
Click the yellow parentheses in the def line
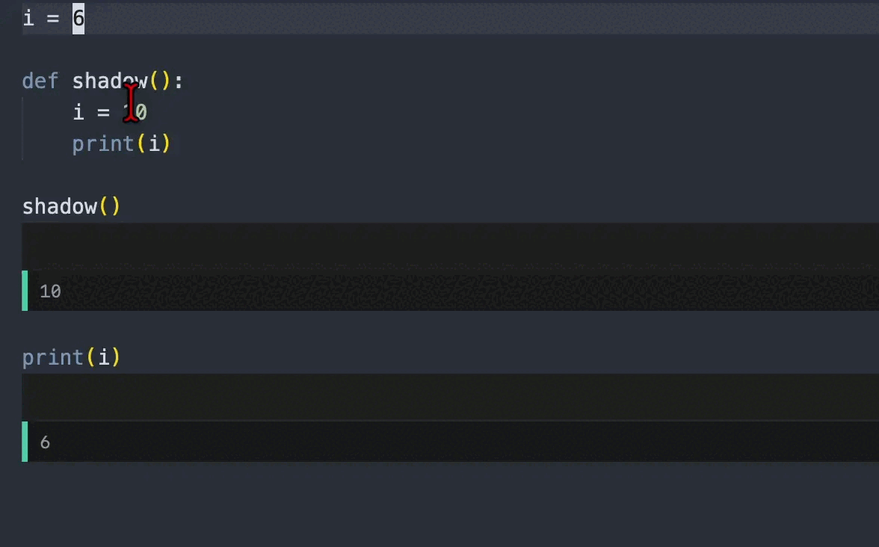[x=160, y=81]
